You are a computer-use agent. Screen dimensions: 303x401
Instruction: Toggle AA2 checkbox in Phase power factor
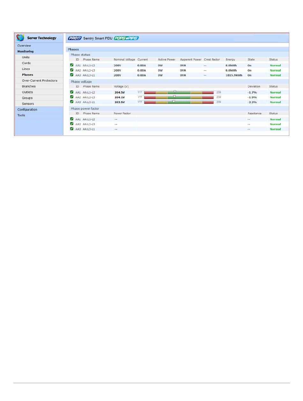[72, 123]
